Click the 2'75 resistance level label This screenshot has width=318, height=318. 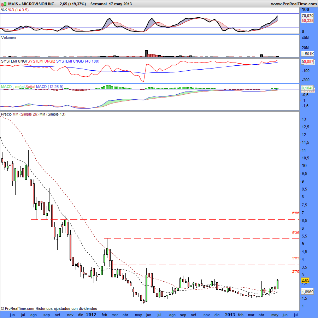pos(295,272)
